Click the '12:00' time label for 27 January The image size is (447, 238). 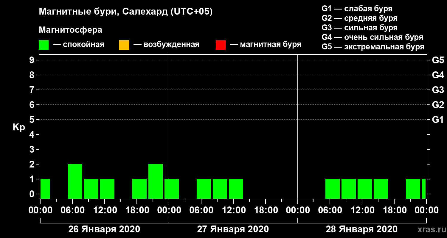[x=233, y=210]
